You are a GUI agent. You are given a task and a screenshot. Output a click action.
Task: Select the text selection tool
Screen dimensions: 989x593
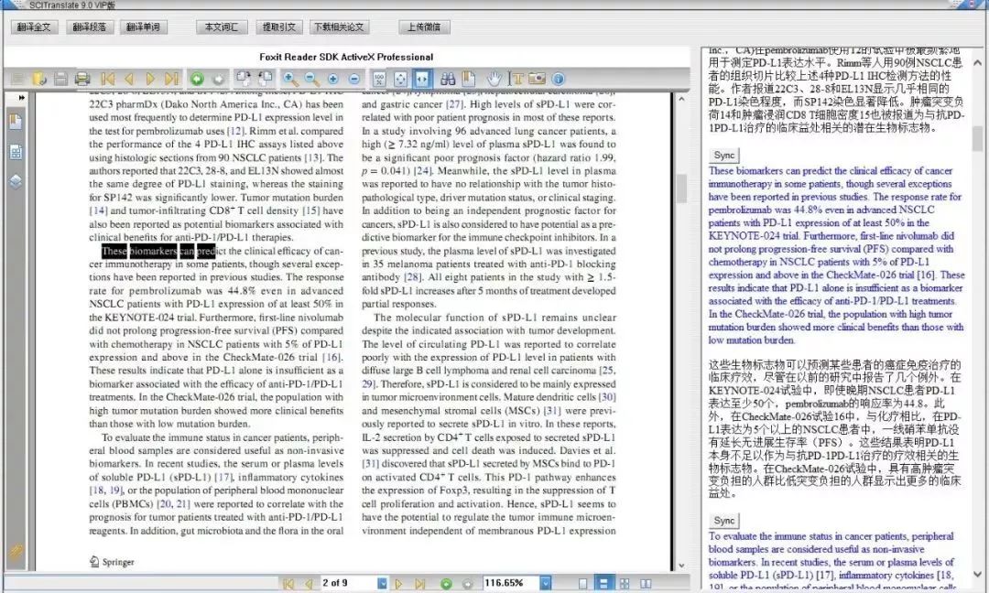[x=516, y=79]
